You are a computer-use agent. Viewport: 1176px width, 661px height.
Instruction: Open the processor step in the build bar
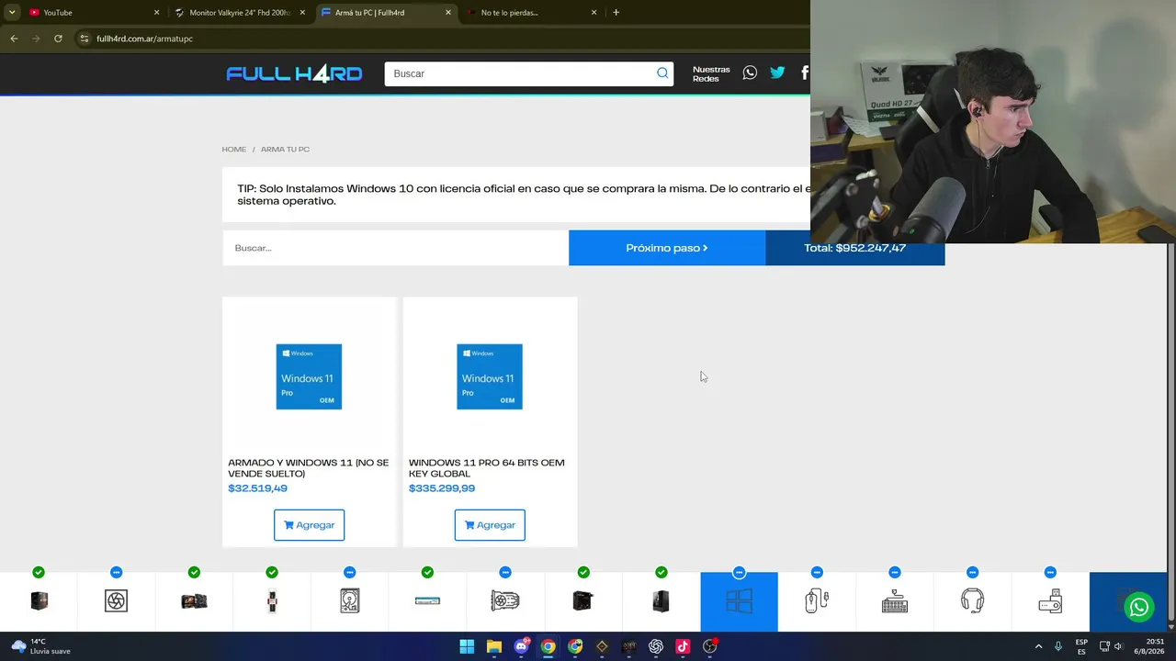click(x=39, y=601)
